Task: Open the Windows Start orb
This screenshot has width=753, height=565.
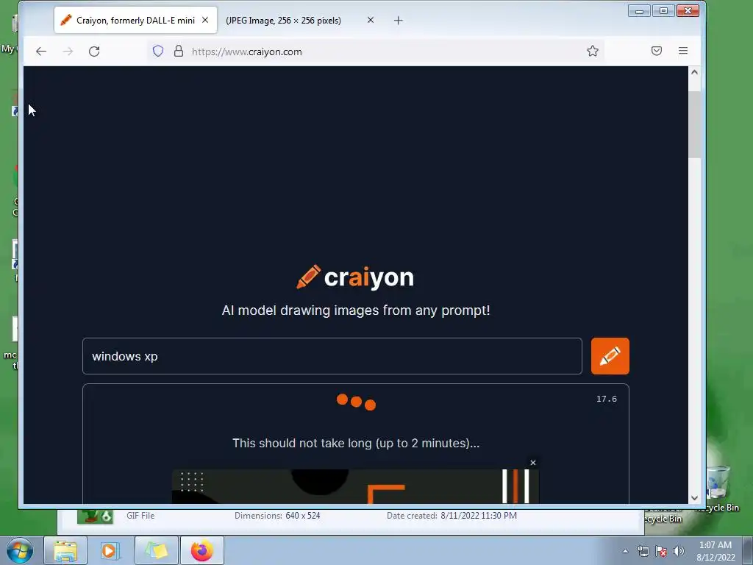Action: (20, 550)
